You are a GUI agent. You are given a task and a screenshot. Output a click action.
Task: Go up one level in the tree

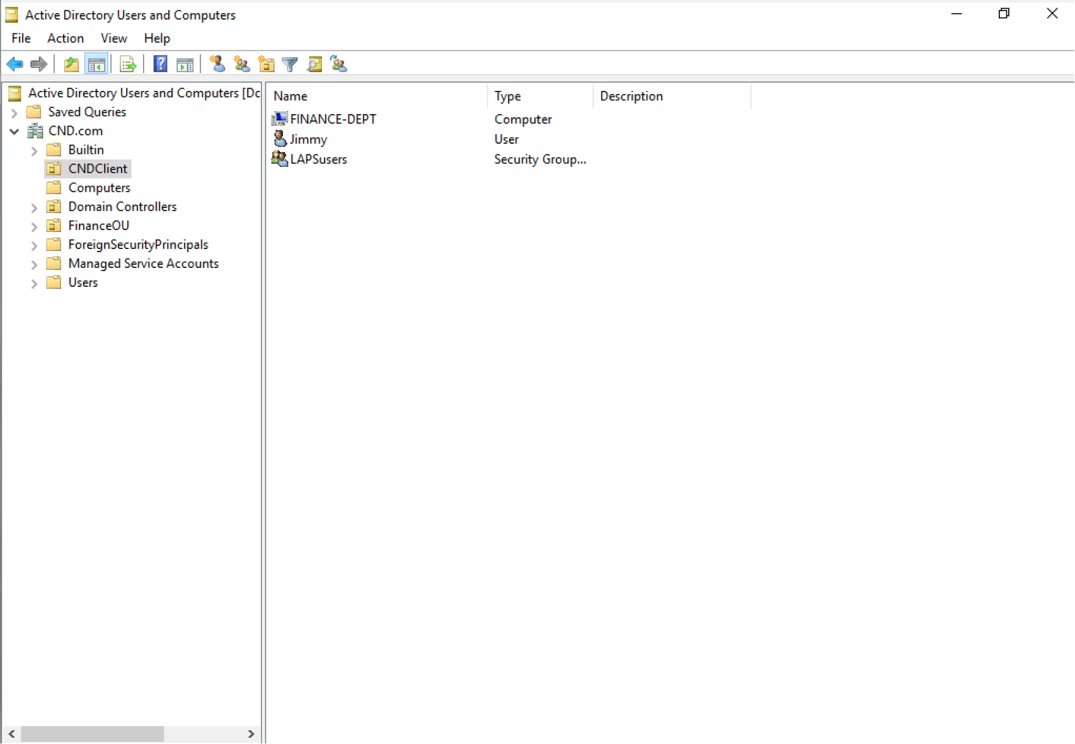(71, 64)
